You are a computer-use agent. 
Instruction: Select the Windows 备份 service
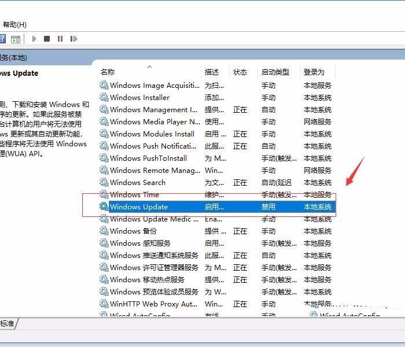tap(133, 231)
